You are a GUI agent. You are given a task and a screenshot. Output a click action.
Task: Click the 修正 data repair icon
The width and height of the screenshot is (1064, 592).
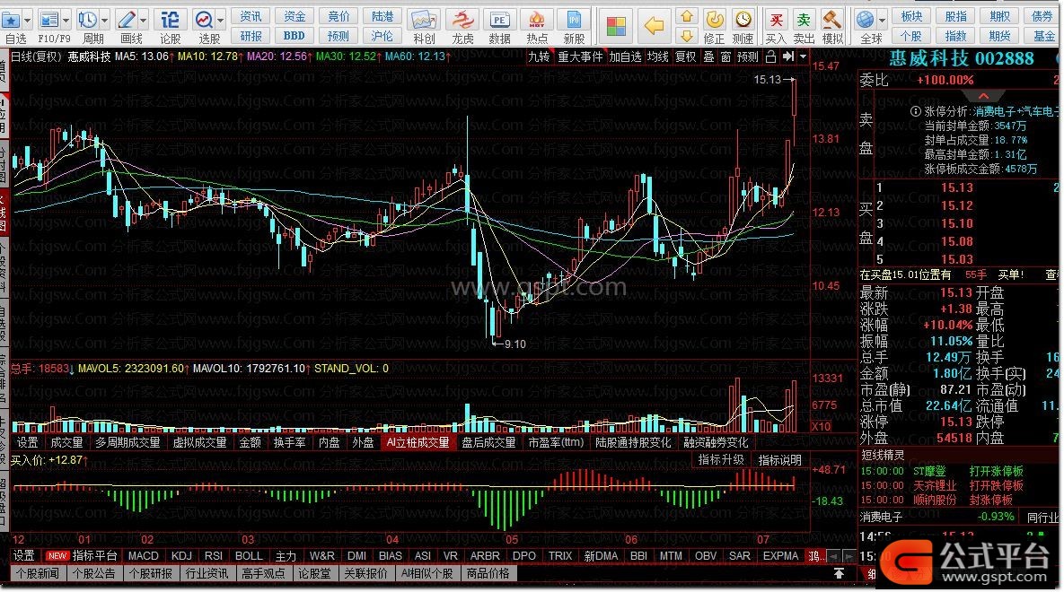(714, 20)
